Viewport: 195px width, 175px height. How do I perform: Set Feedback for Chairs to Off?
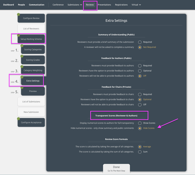coord(140,105)
